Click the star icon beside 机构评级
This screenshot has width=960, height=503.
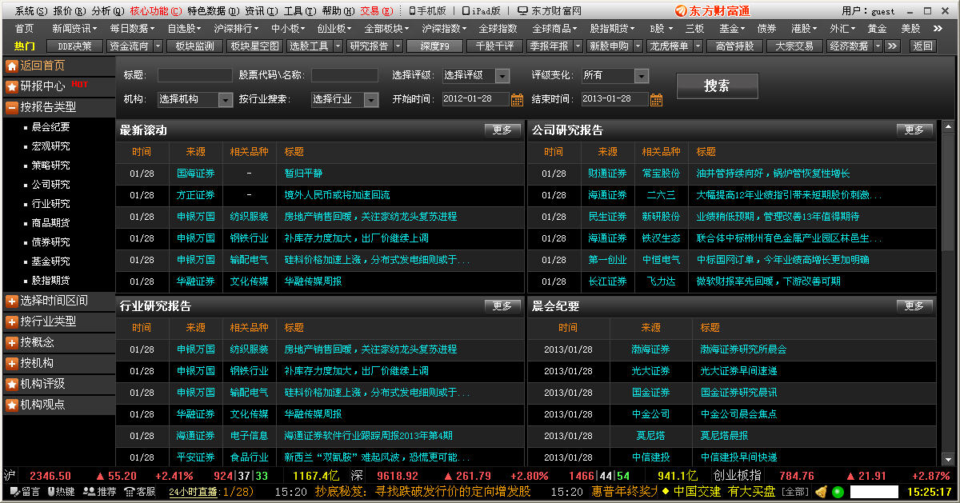pos(12,384)
